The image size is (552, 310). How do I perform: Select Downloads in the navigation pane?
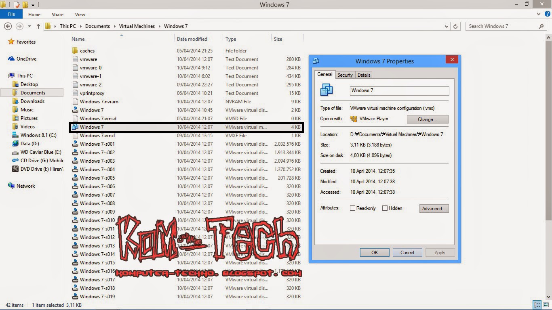click(x=32, y=101)
